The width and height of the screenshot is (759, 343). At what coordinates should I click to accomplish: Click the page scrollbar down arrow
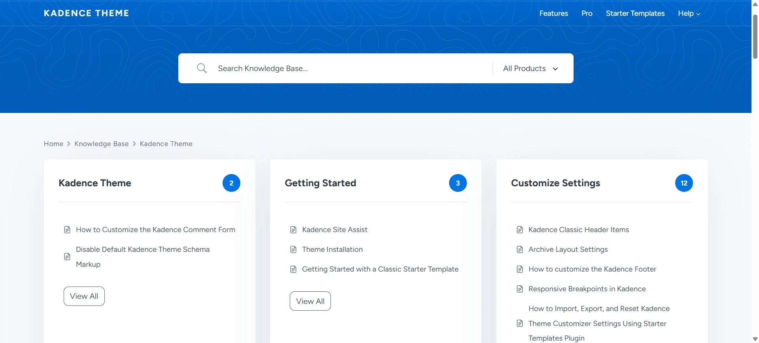755,339
